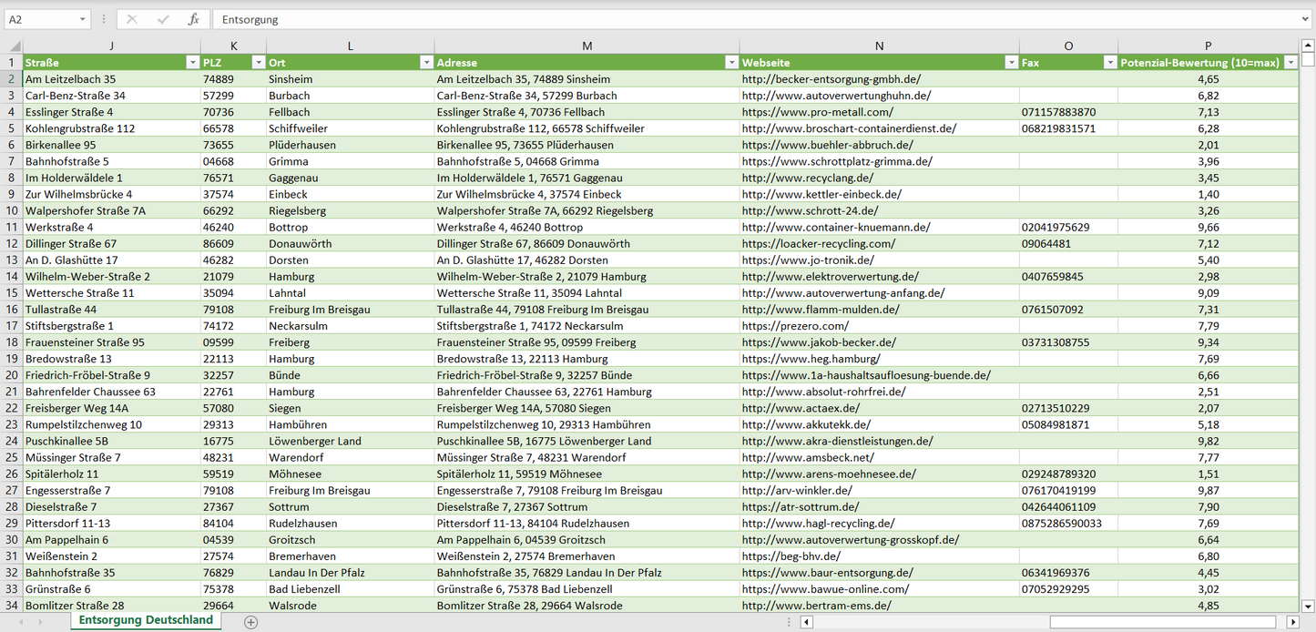Viewport: 1316px width, 632px height.
Task: Add a new sheet with plus icon
Action: click(x=251, y=622)
